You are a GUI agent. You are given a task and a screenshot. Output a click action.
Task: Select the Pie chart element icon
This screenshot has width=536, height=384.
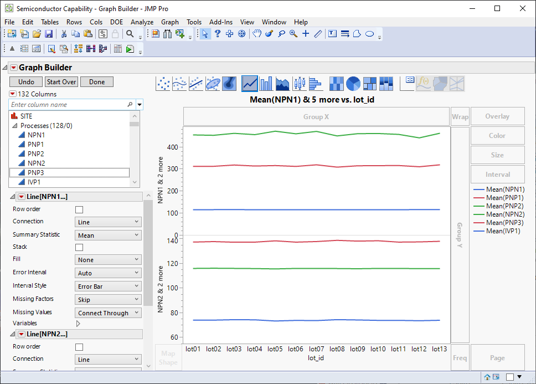[353, 84]
